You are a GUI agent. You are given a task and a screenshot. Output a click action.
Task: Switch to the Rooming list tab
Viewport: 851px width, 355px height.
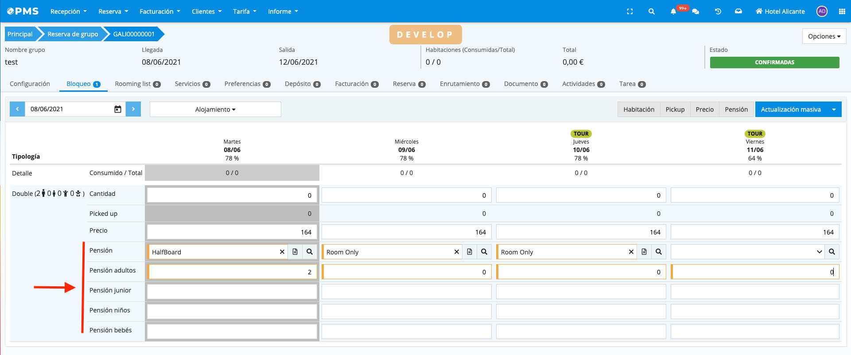tap(137, 84)
